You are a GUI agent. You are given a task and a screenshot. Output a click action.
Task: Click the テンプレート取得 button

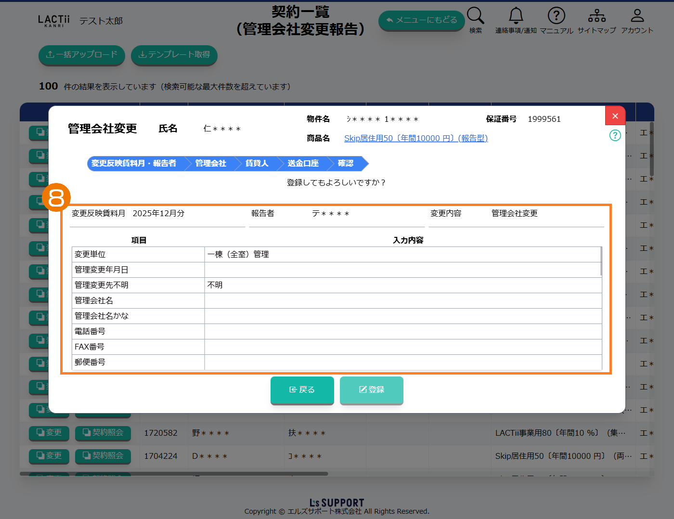coord(174,55)
